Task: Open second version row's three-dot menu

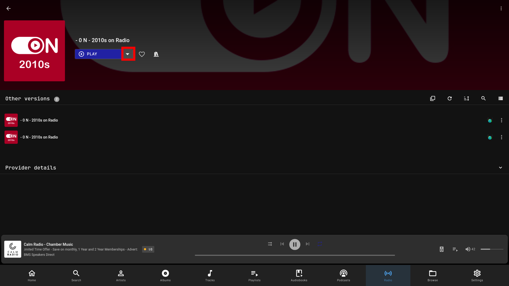Action: [x=501, y=137]
